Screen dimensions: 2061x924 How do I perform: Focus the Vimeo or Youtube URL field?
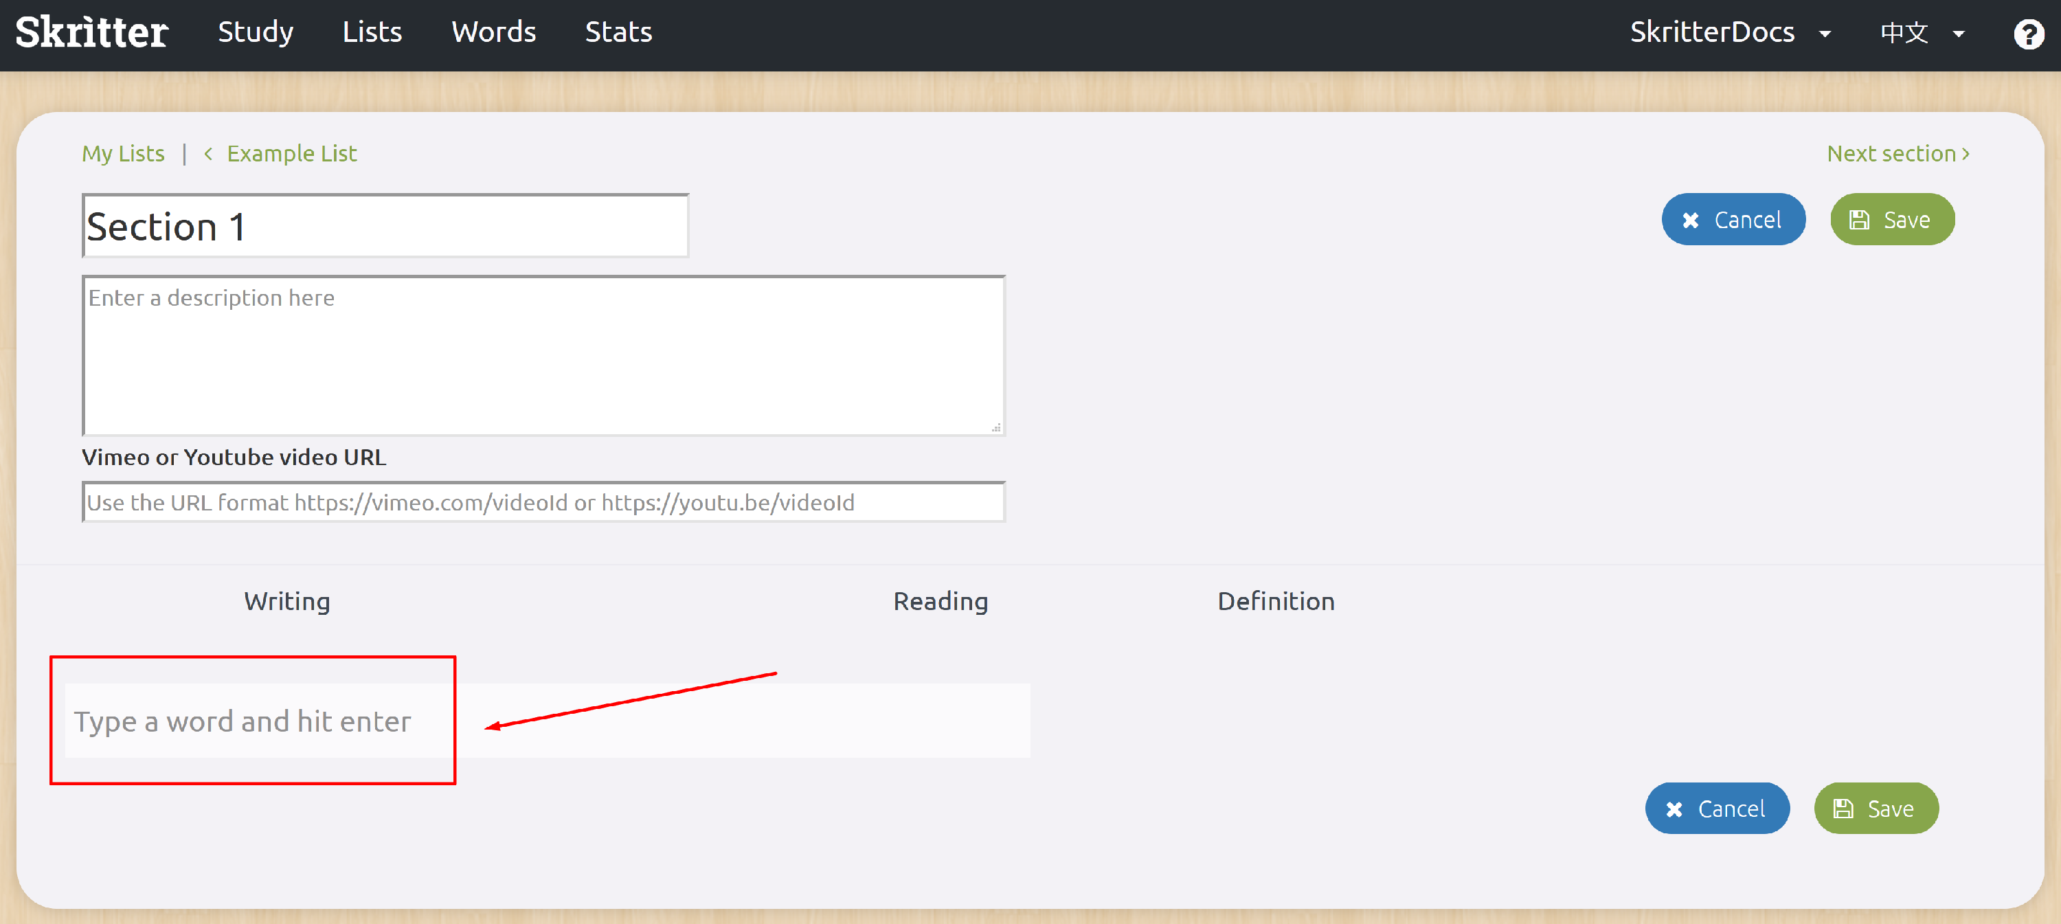pos(543,502)
